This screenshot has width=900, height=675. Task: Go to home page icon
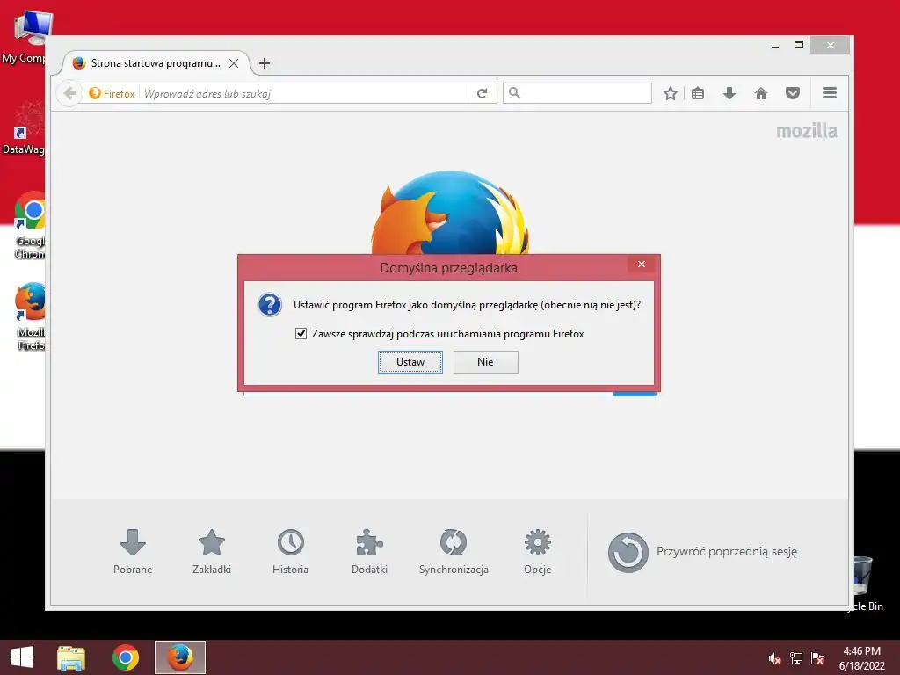coord(760,93)
